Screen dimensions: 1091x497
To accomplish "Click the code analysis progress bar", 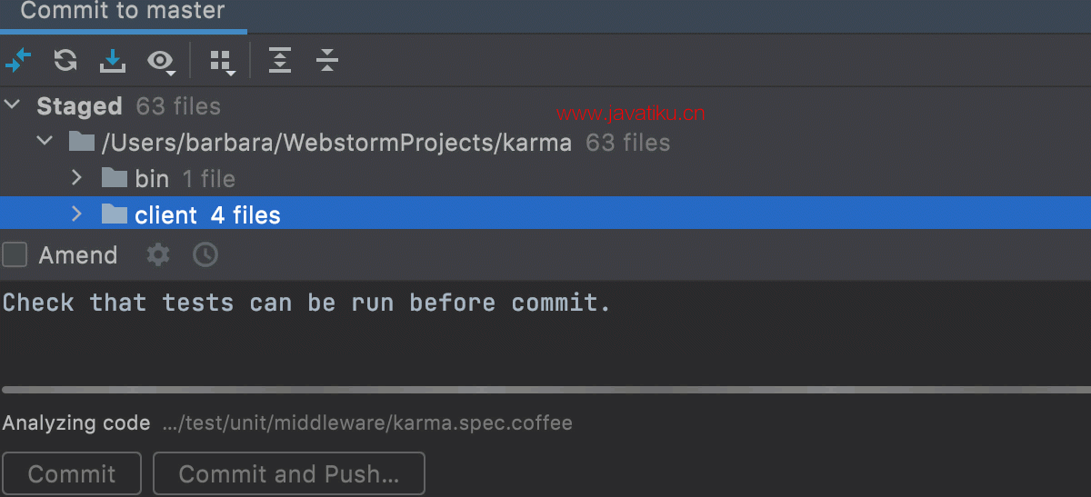I will coord(545,390).
